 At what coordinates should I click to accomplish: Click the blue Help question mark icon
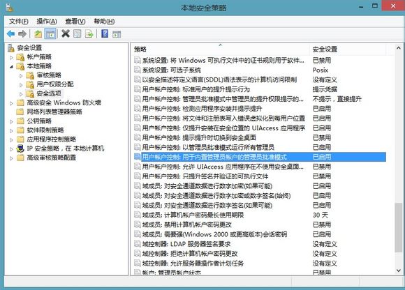(x=105, y=33)
